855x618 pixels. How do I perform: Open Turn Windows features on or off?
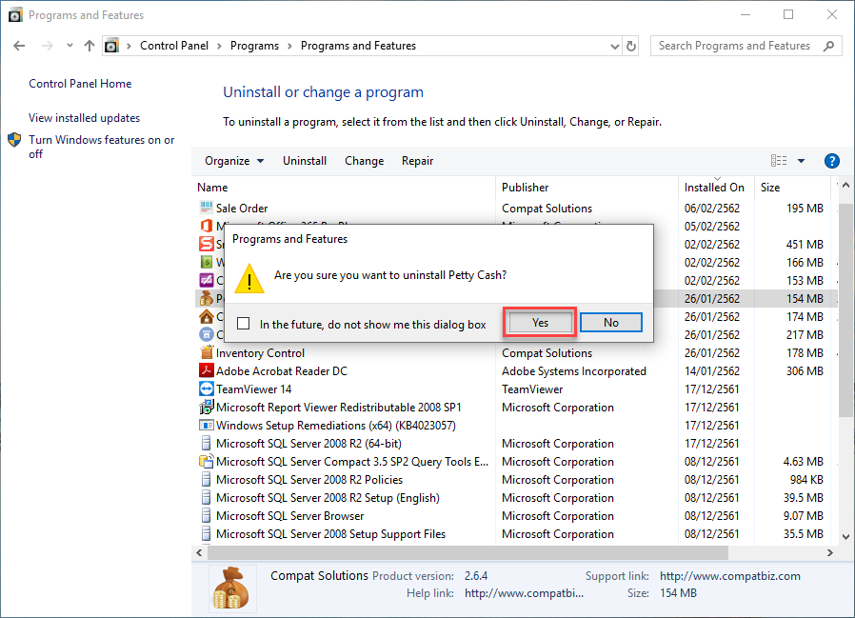102,147
